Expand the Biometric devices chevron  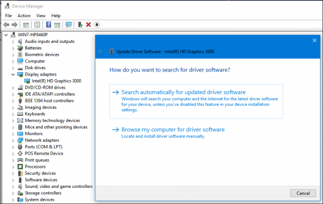pyautogui.click(x=13, y=55)
